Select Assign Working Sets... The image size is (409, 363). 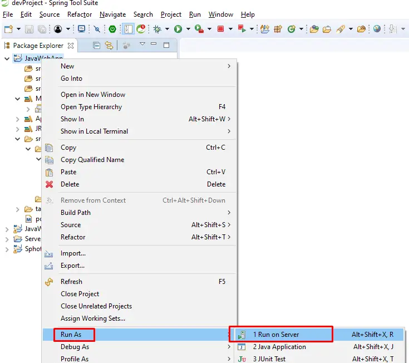(x=140, y=318)
